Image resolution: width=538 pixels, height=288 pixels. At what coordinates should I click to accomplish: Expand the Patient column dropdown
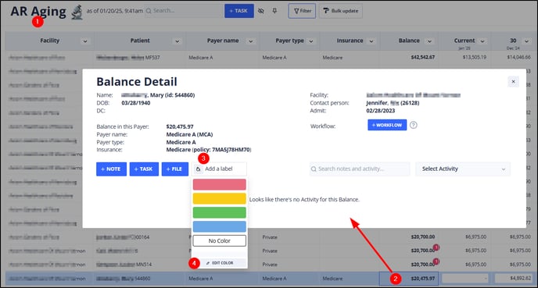coord(177,41)
